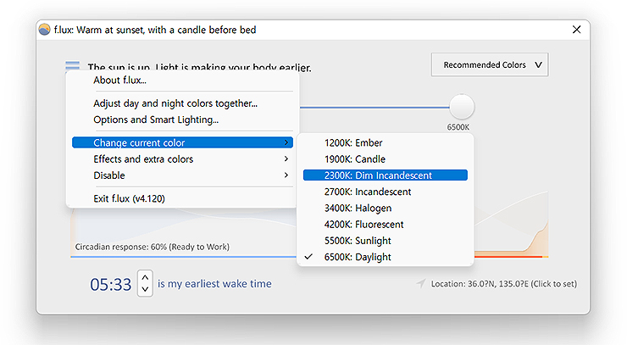The height and width of the screenshot is (345, 627).
Task: Click the f.lux hamburger menu icon
Action: coord(72,65)
